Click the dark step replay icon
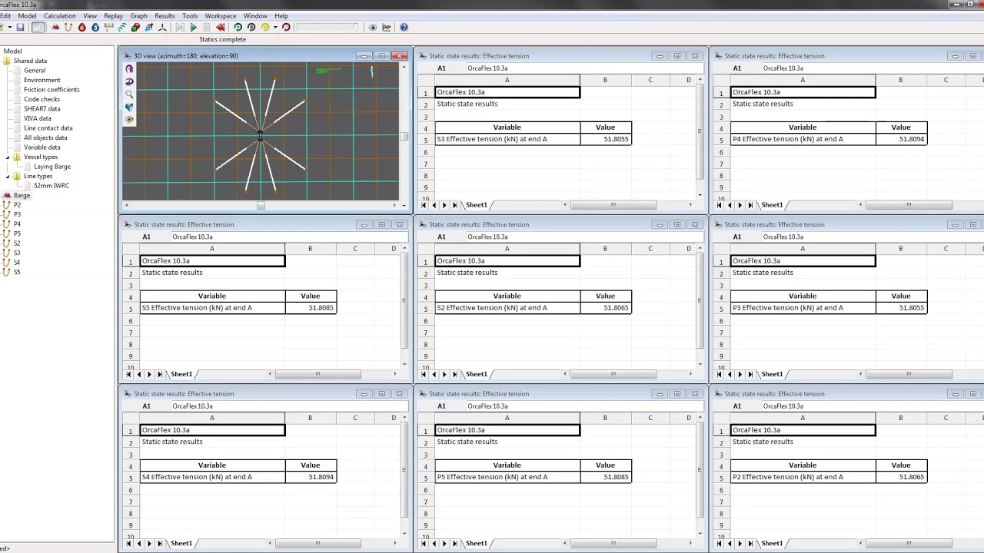984x553 pixels. click(x=251, y=27)
